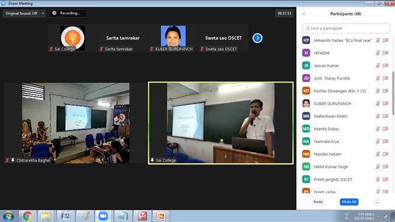Select the Sai College speaker video feed
Viewport: 395px width, 222px height.
pos(221,123)
